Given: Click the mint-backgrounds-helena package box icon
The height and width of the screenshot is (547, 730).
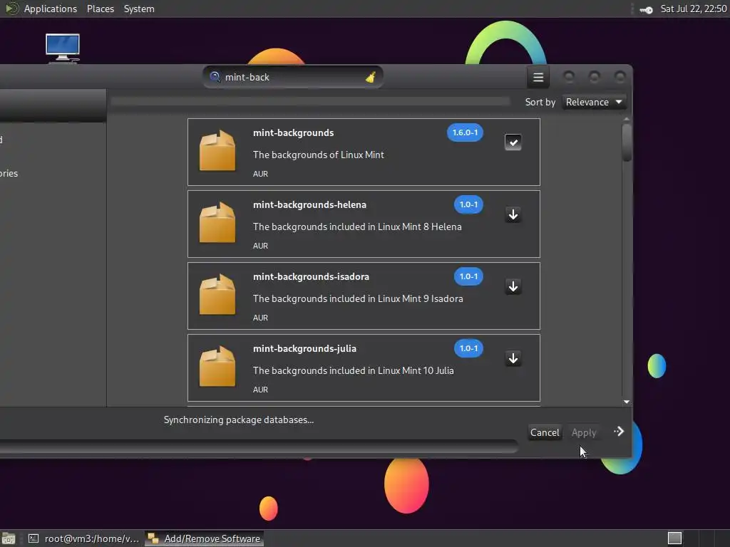Looking at the screenshot, I should [217, 223].
